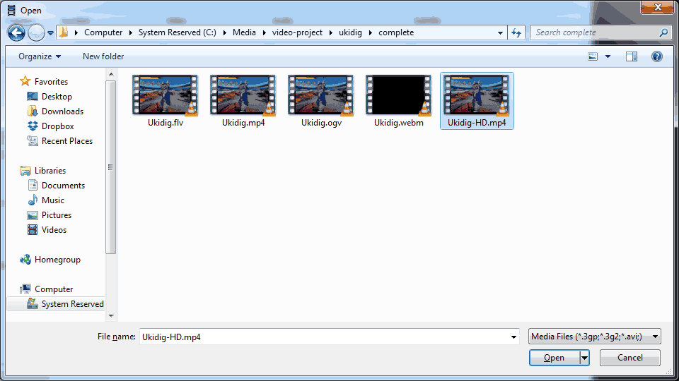Expand the Open button split arrow
Image resolution: width=679 pixels, height=381 pixels.
(x=585, y=358)
